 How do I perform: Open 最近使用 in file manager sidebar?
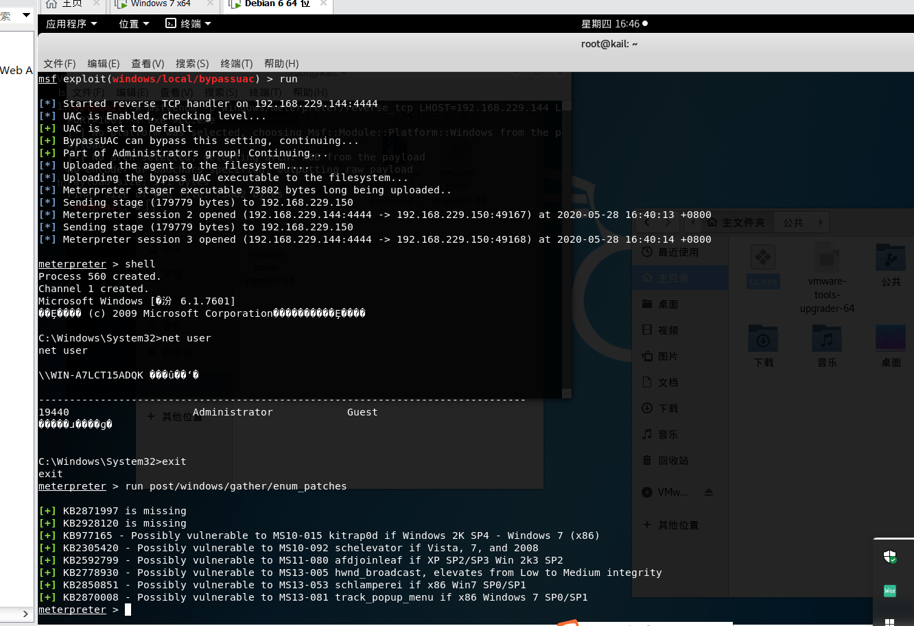coord(679,252)
